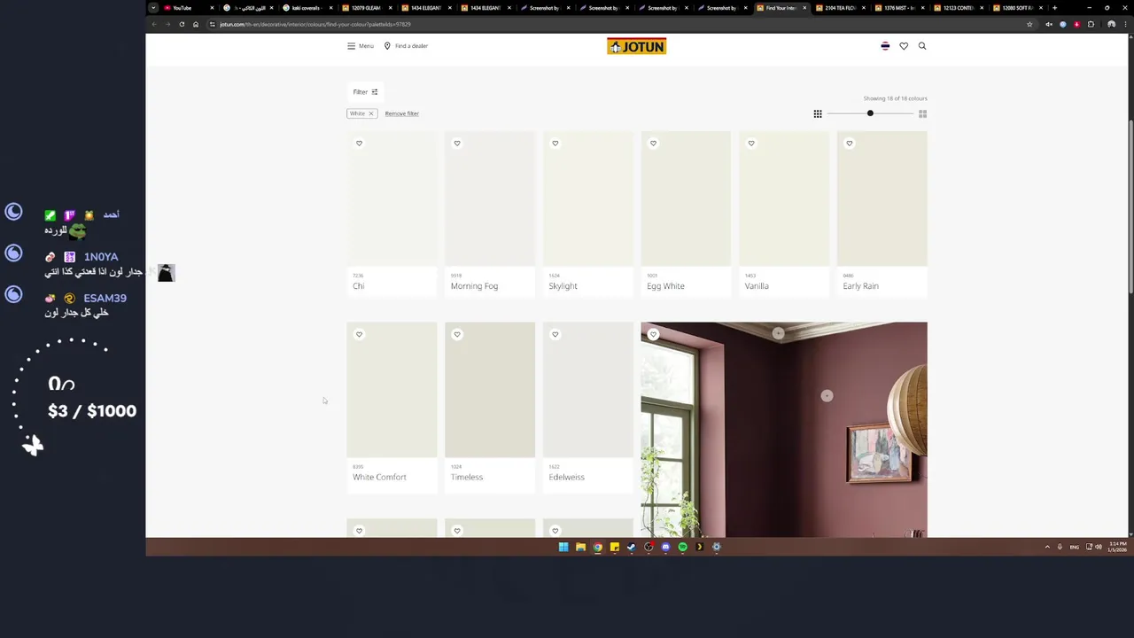Click the Jotun logo
Screen dimensions: 1134x638
pyautogui.click(x=636, y=46)
